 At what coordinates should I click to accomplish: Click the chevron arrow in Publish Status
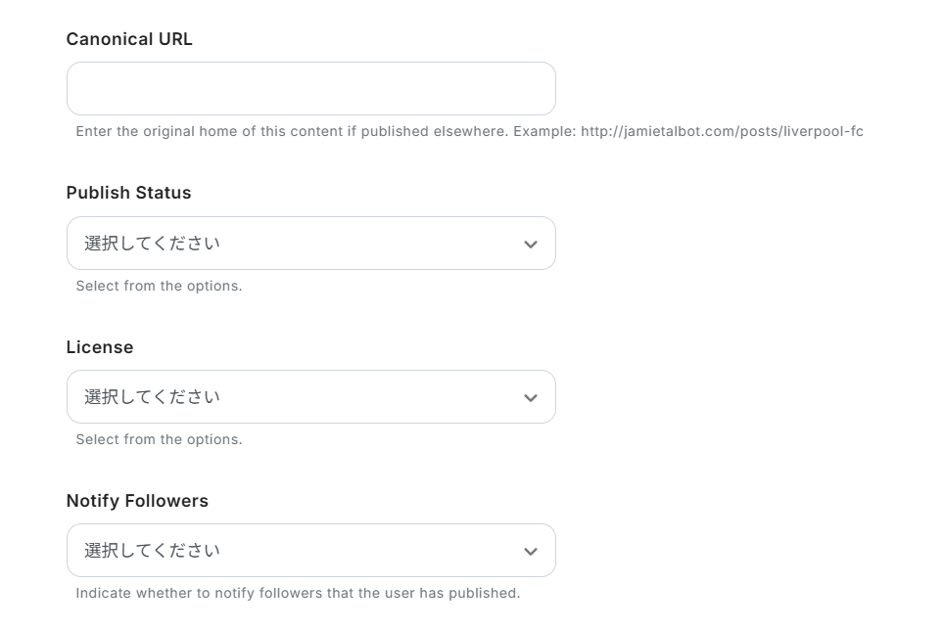point(531,245)
